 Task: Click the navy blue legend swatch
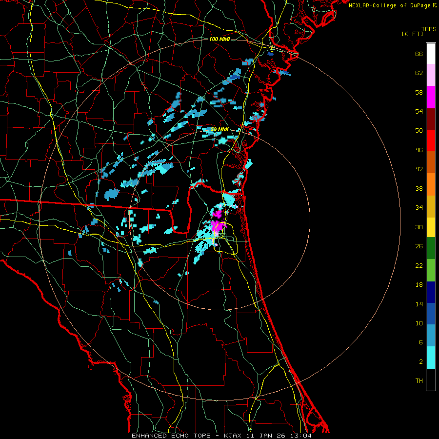pyautogui.click(x=431, y=292)
